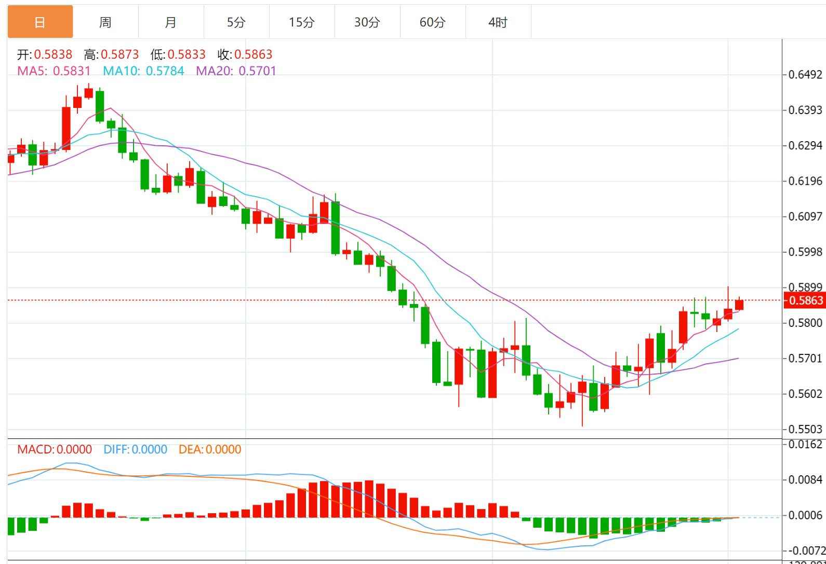Click the 0.6097 price axis label
Viewport: 826px width, 564px height.
coord(805,216)
